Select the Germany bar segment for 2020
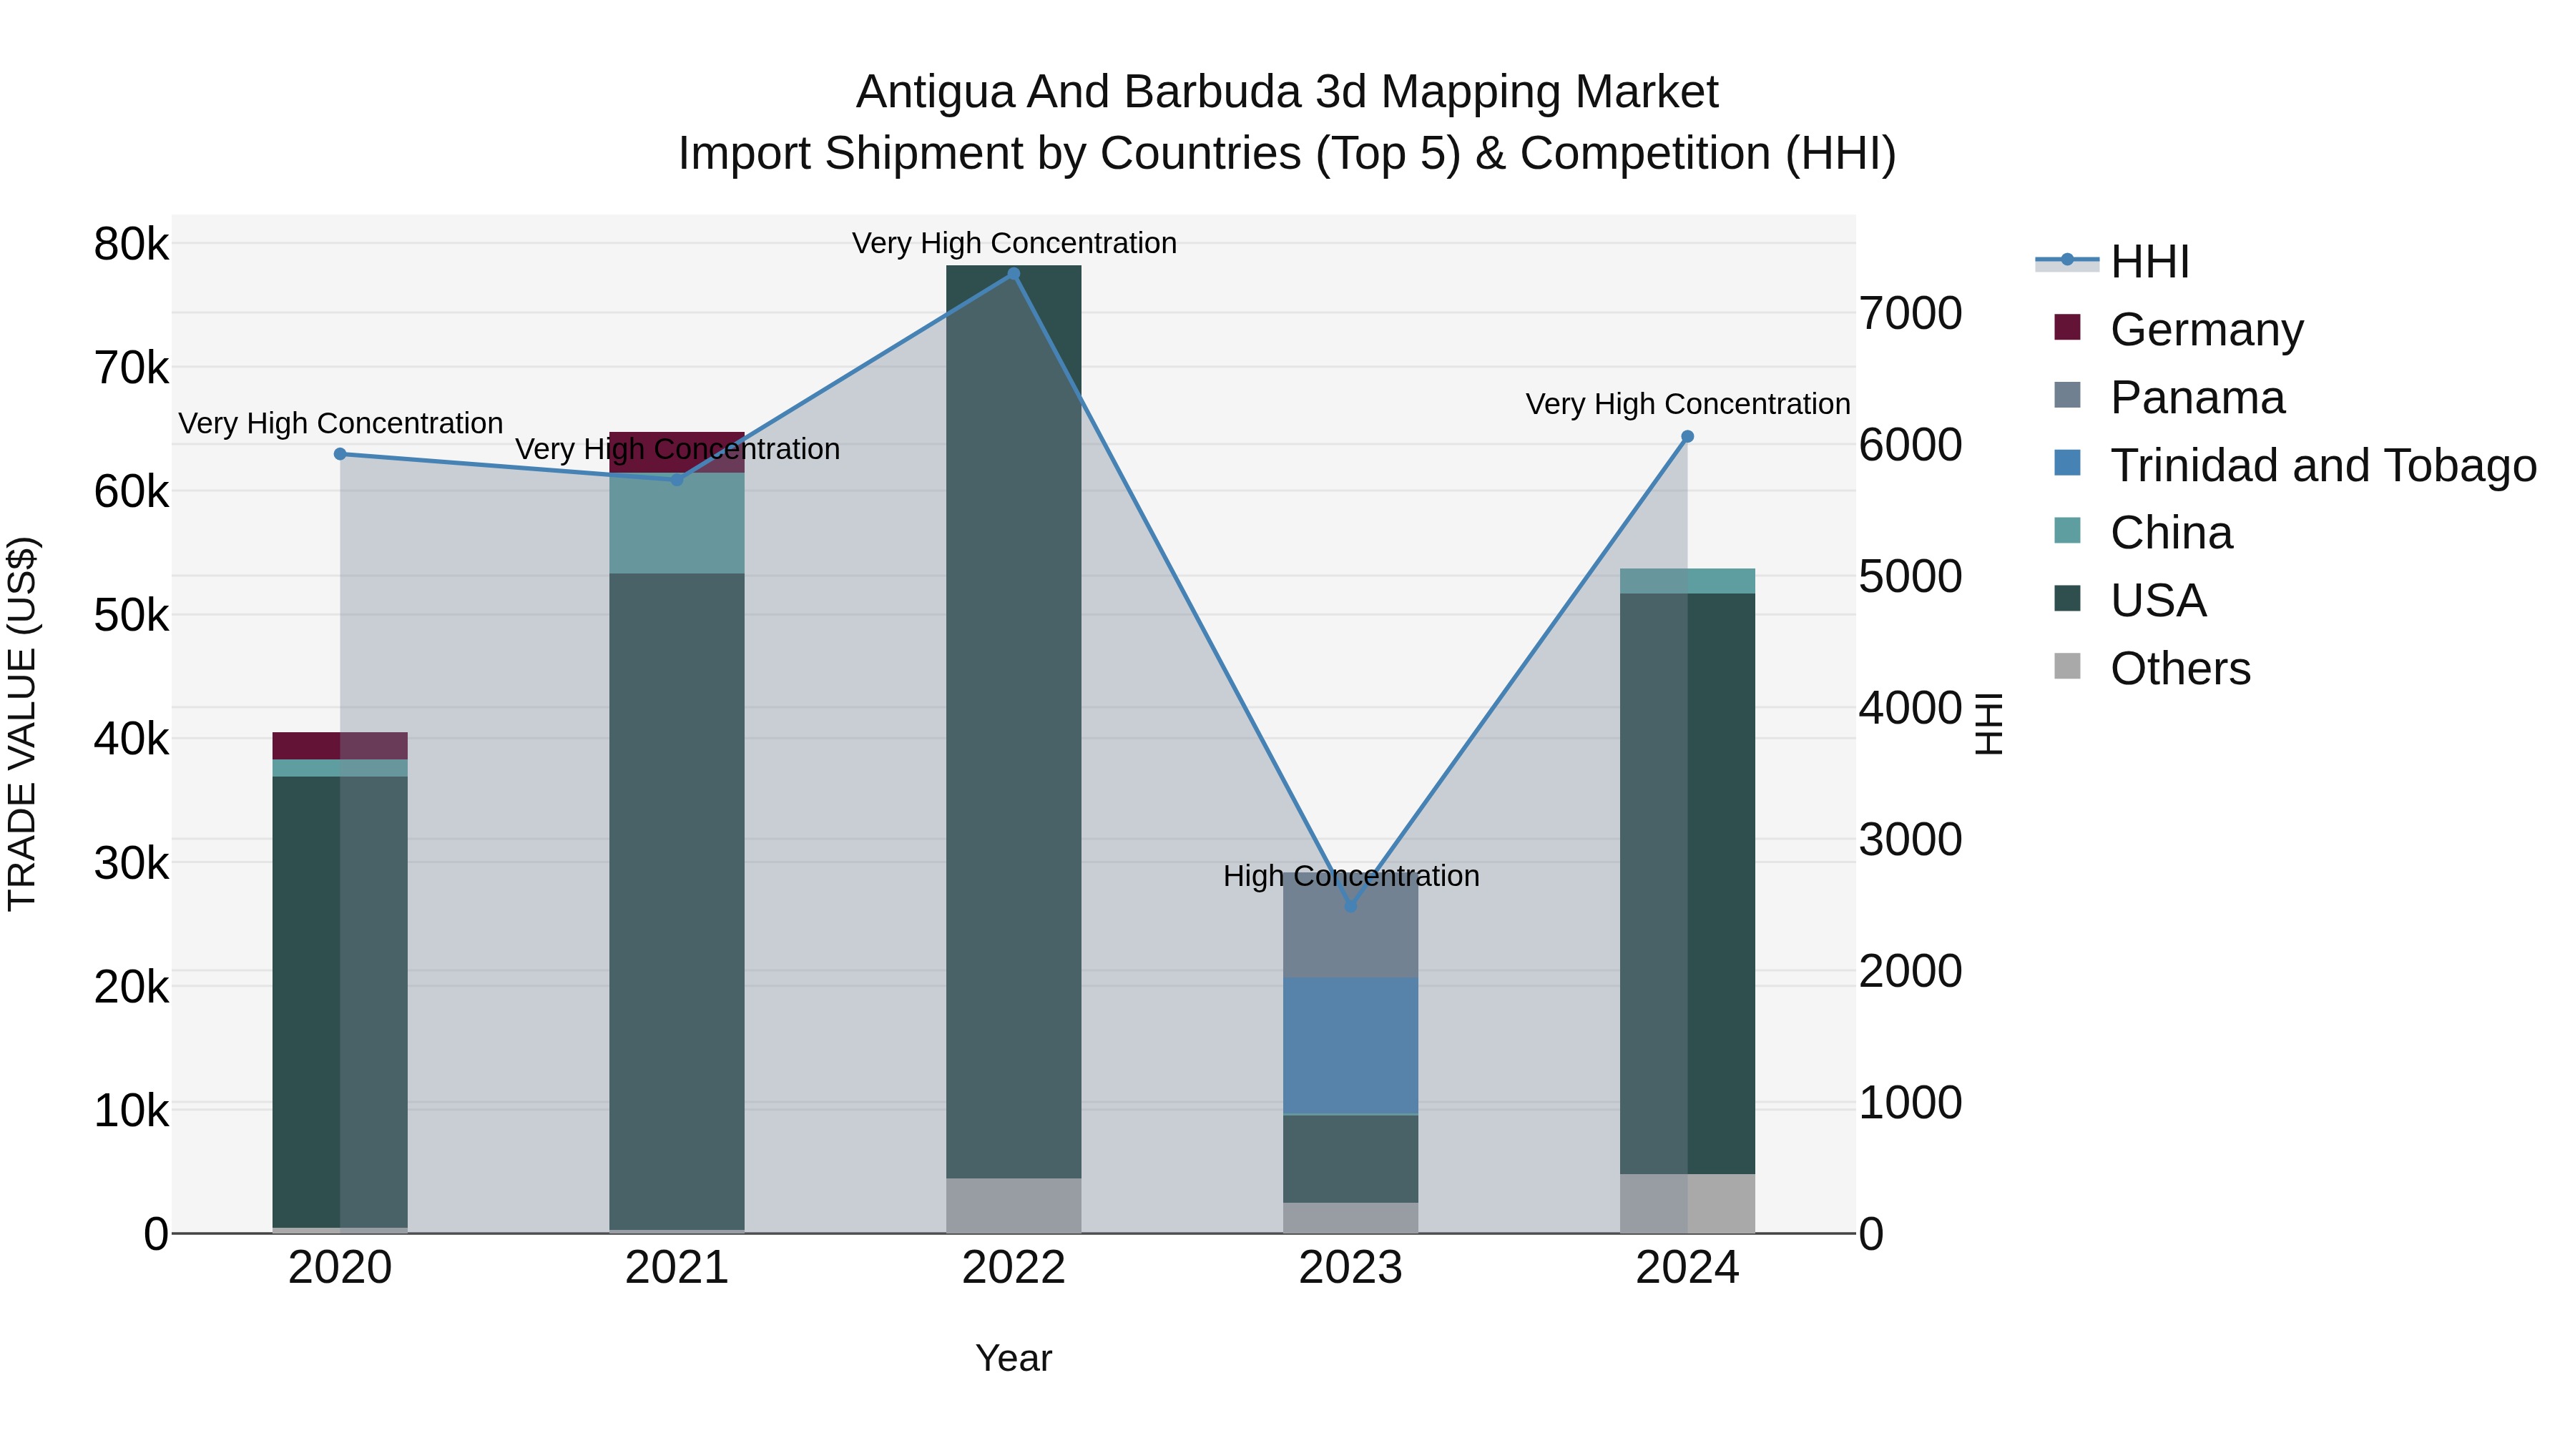This screenshot has width=2575, height=1448. tap(340, 746)
